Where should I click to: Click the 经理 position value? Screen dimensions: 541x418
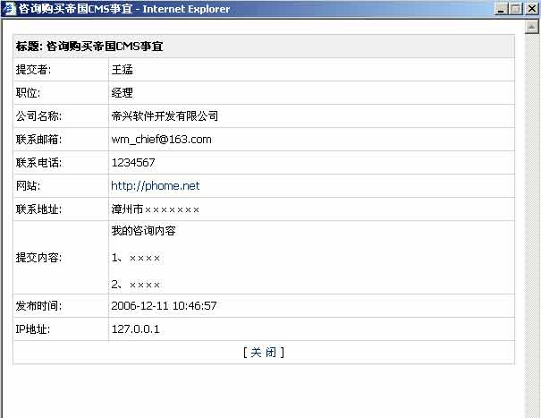coord(122,93)
